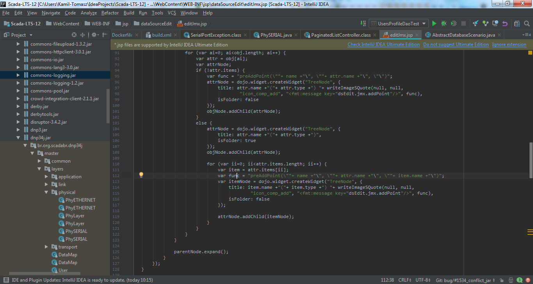Open the Project panel settings gear
The image size is (533, 284).
pos(94,35)
